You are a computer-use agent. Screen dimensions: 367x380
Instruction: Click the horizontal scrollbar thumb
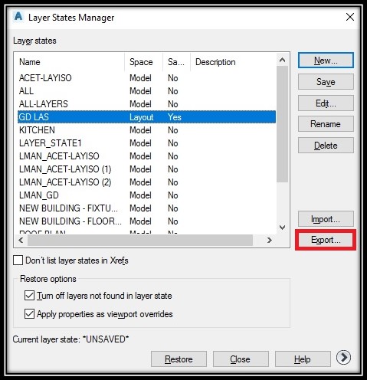(140, 240)
